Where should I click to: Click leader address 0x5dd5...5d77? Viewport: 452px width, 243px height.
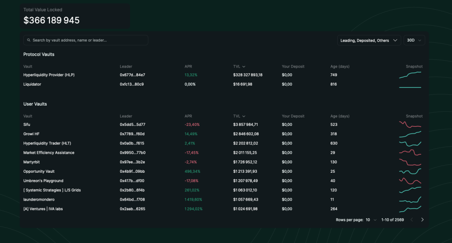pyautogui.click(x=132, y=125)
